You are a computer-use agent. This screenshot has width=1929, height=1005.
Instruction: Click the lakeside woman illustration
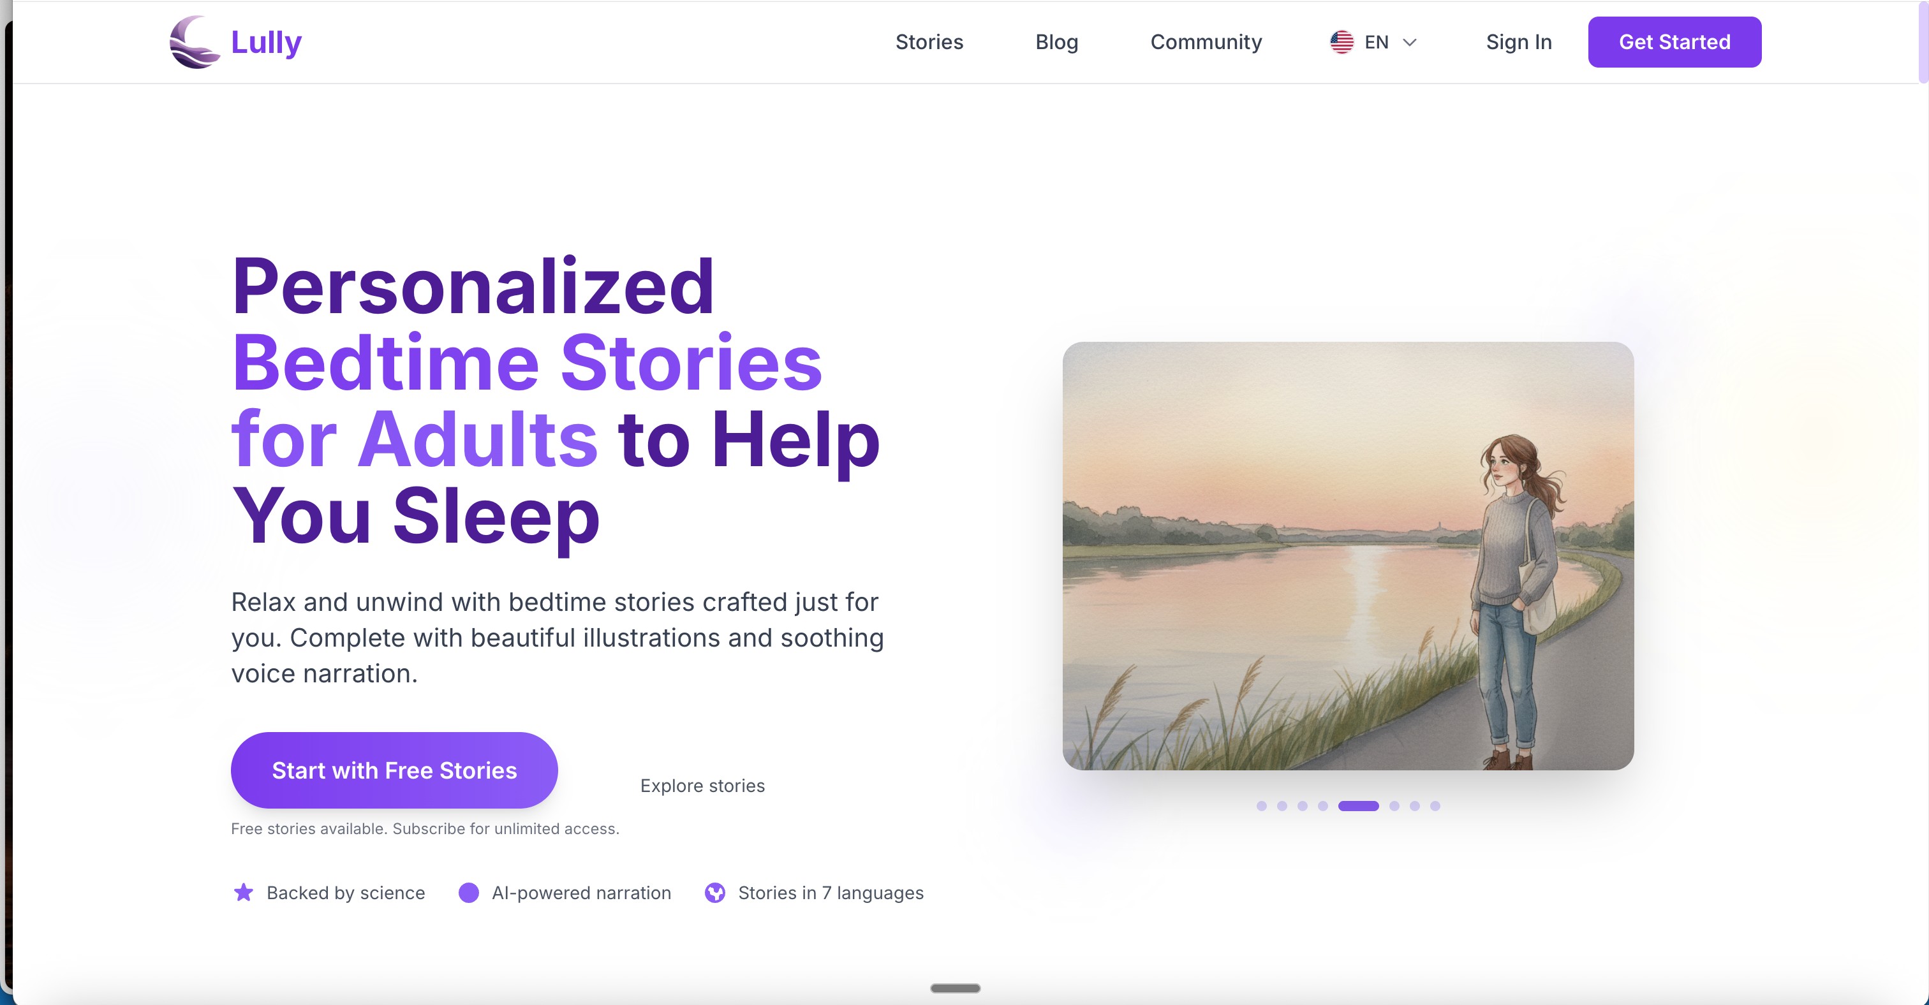tap(1348, 556)
